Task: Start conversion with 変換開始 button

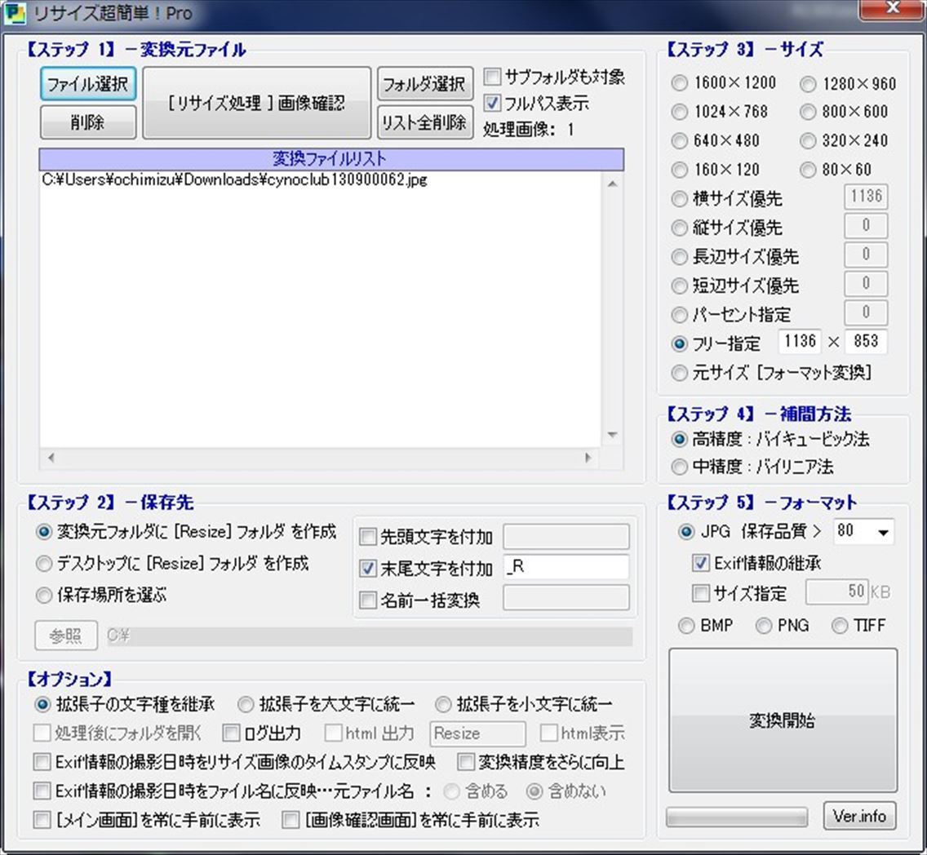Action: [x=783, y=720]
